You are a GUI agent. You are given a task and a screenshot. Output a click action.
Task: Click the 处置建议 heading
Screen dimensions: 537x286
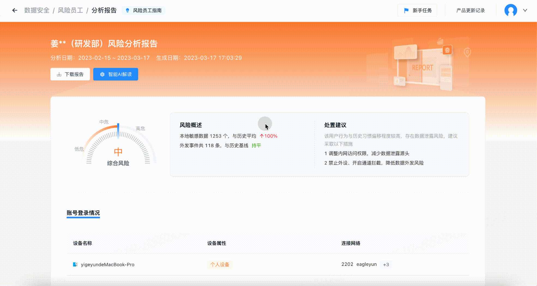click(x=335, y=125)
